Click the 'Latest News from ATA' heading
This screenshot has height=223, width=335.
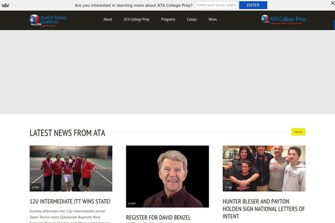[68, 133]
